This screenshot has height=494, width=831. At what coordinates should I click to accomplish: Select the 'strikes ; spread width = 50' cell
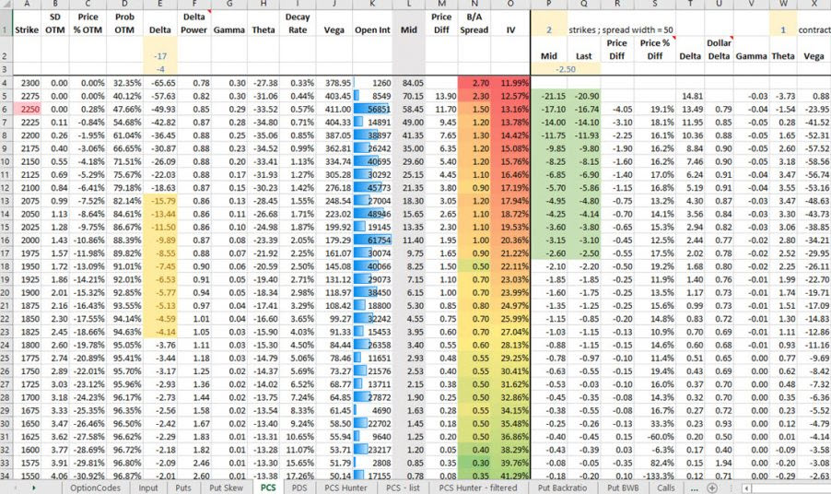click(621, 30)
